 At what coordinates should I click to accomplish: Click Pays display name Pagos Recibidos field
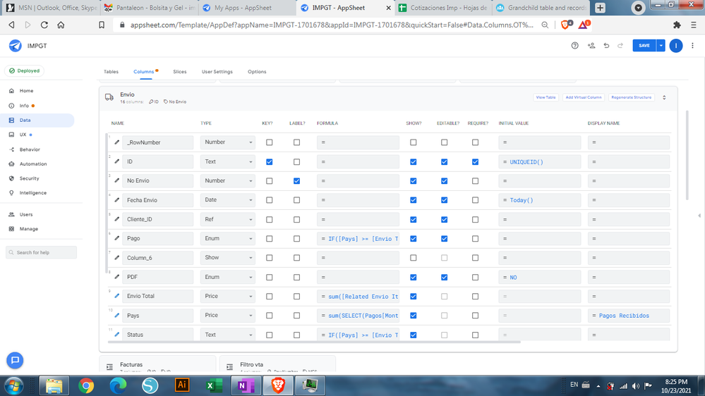(629, 316)
